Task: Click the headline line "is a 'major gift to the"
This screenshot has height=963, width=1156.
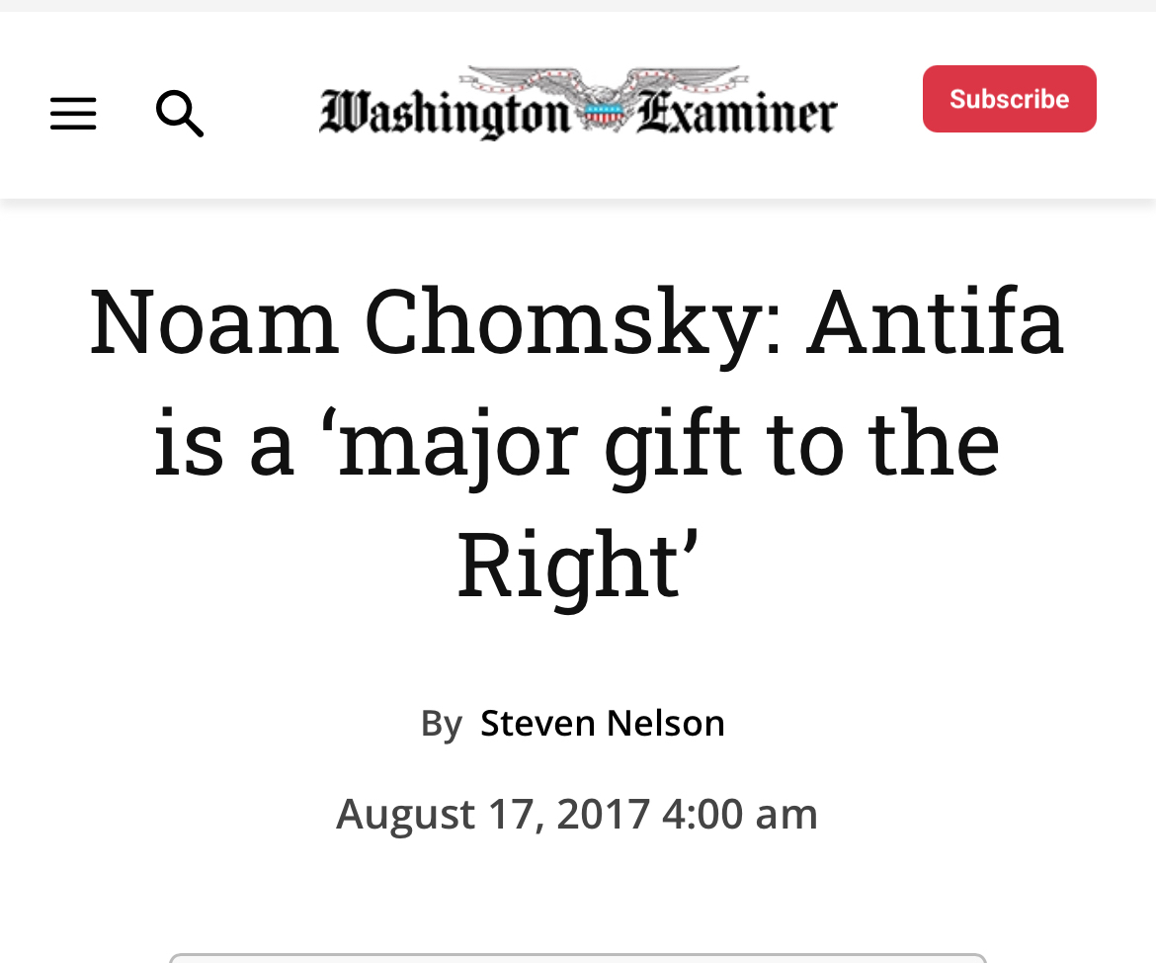Action: tap(577, 445)
